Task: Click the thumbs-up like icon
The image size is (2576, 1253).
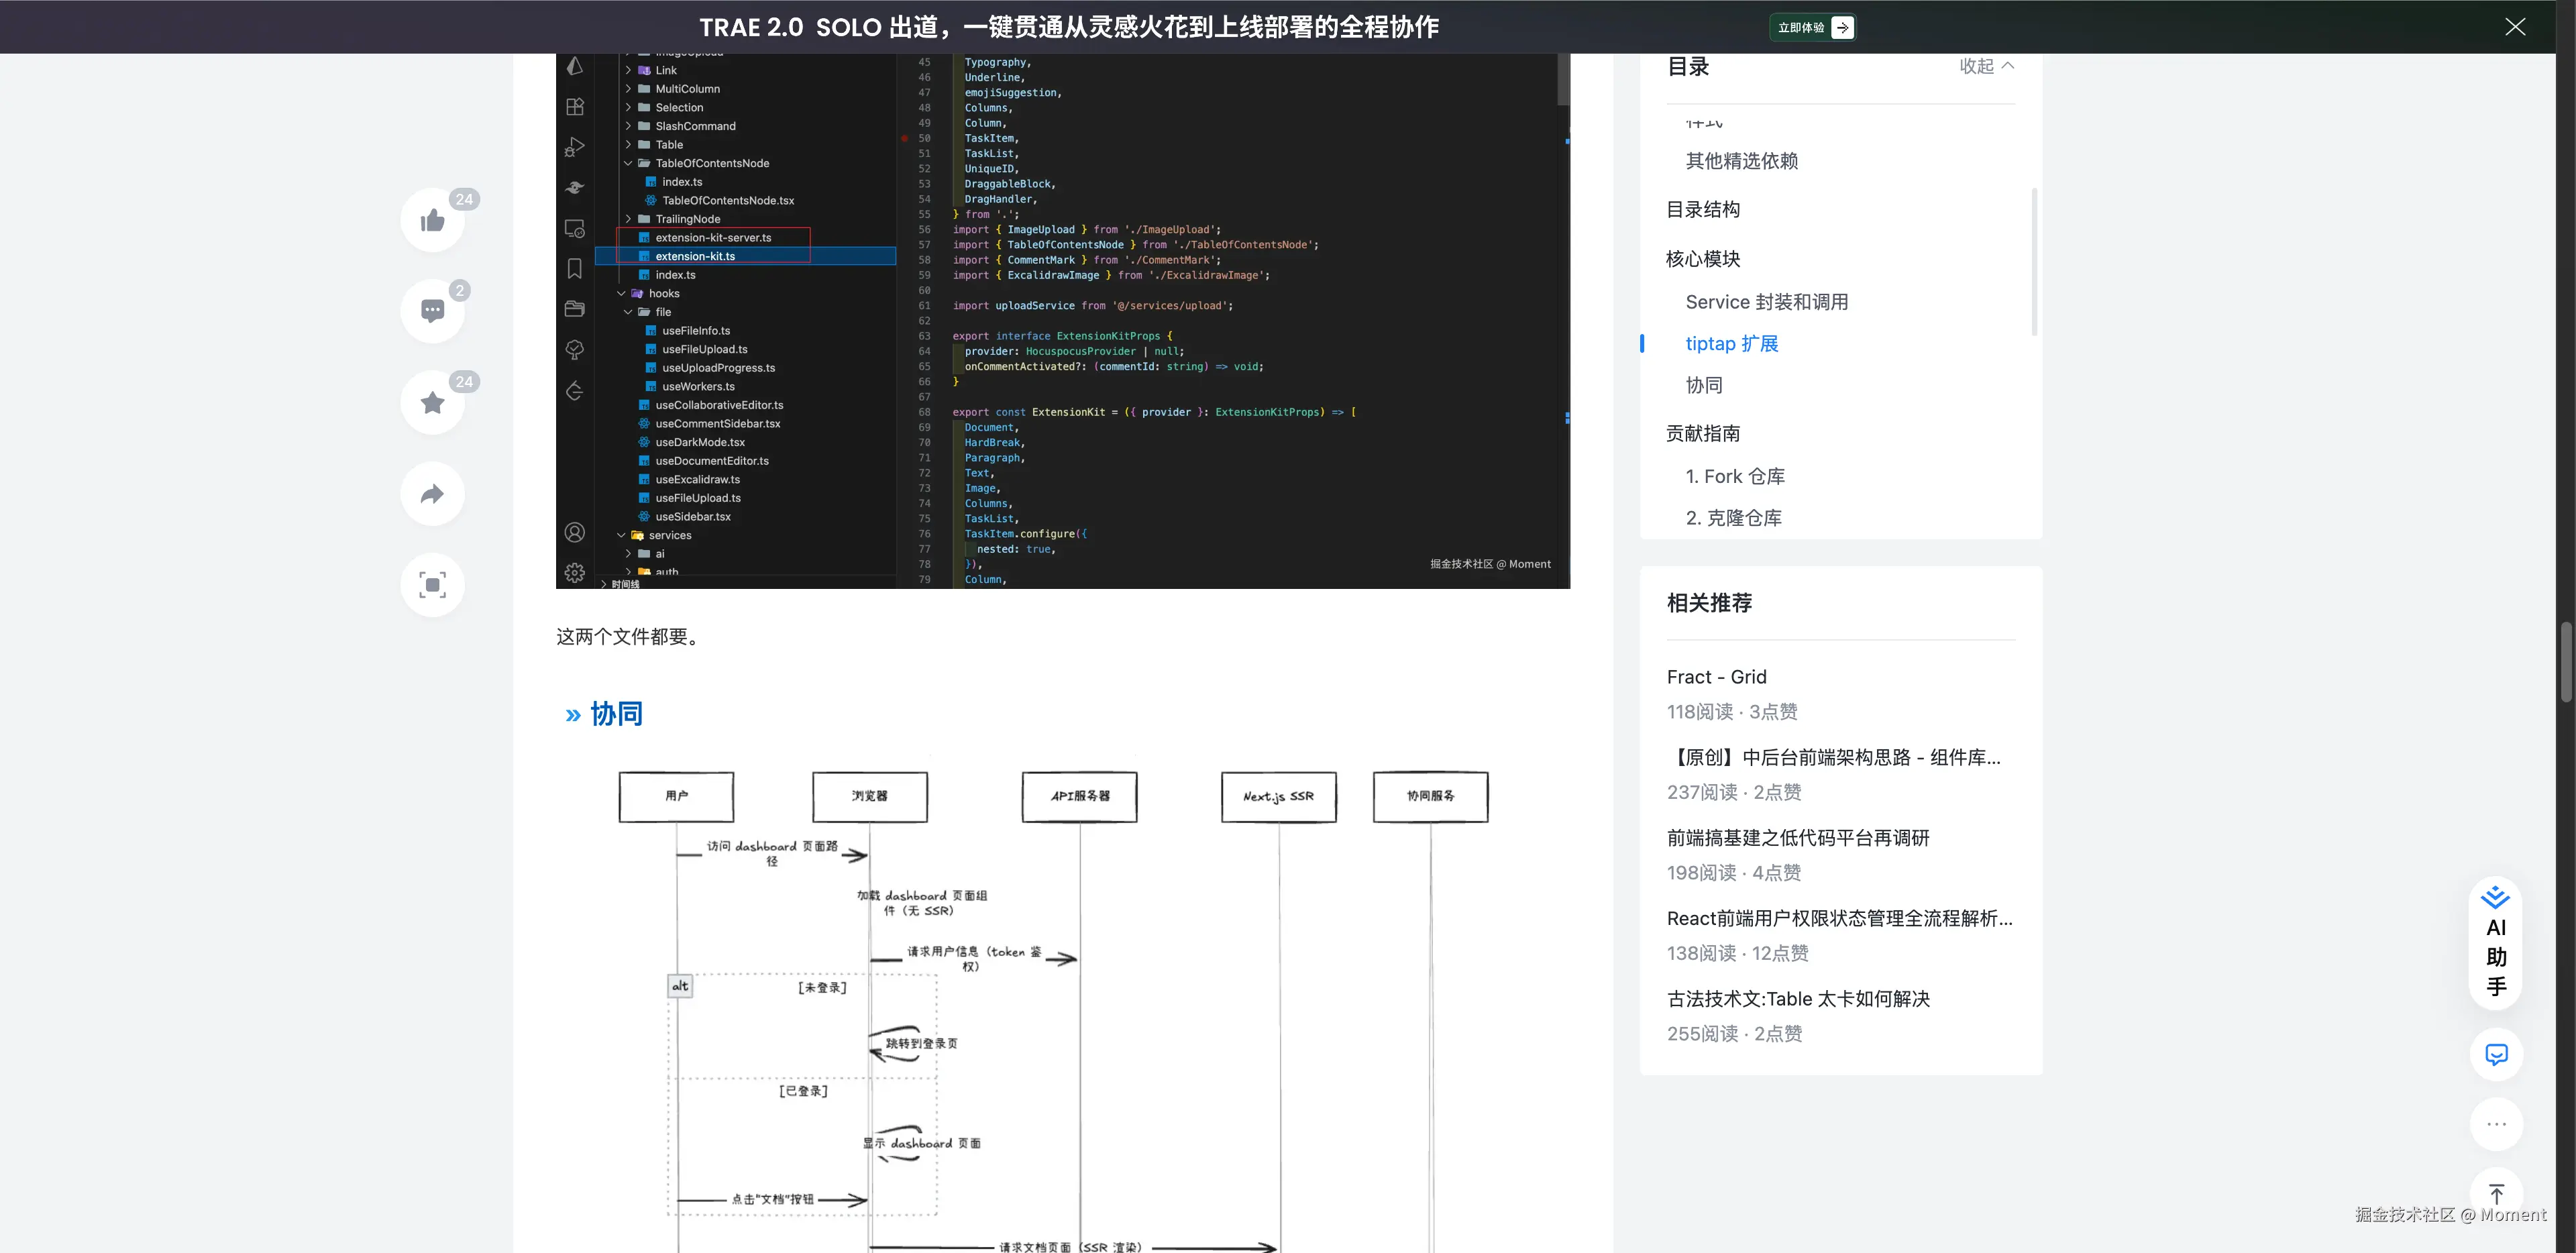Action: point(432,220)
